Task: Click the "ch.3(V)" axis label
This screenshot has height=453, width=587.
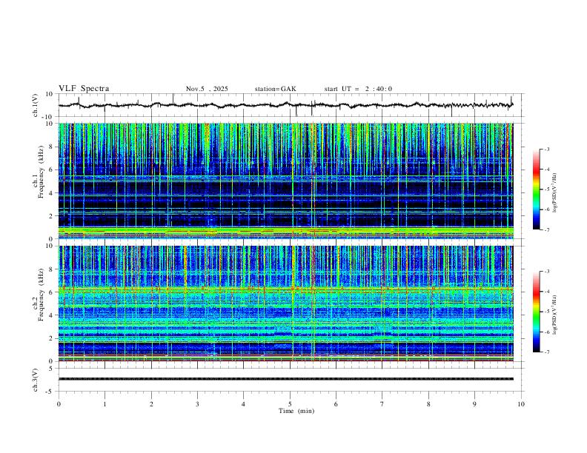Action: (x=36, y=380)
